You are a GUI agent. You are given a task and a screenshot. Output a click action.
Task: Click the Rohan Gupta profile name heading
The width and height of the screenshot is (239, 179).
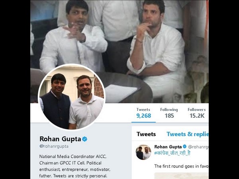click(60, 139)
